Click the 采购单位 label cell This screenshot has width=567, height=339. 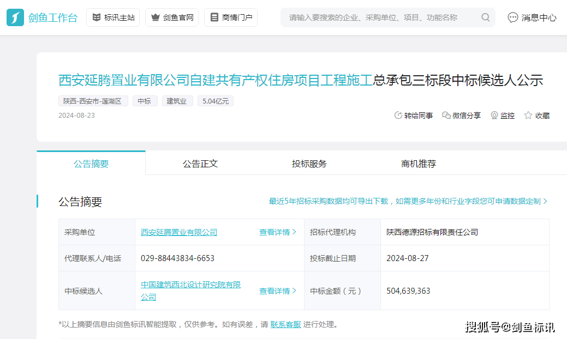[97, 232]
